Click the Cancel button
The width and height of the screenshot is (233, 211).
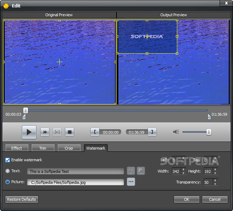pos(215,199)
